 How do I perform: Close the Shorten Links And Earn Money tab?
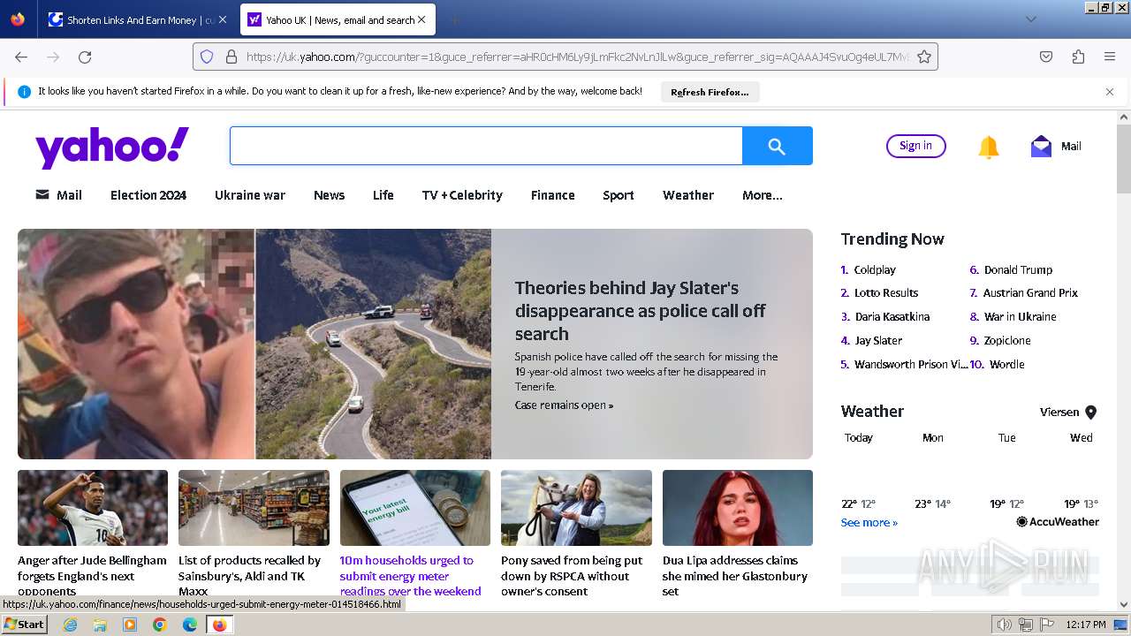[x=222, y=19]
